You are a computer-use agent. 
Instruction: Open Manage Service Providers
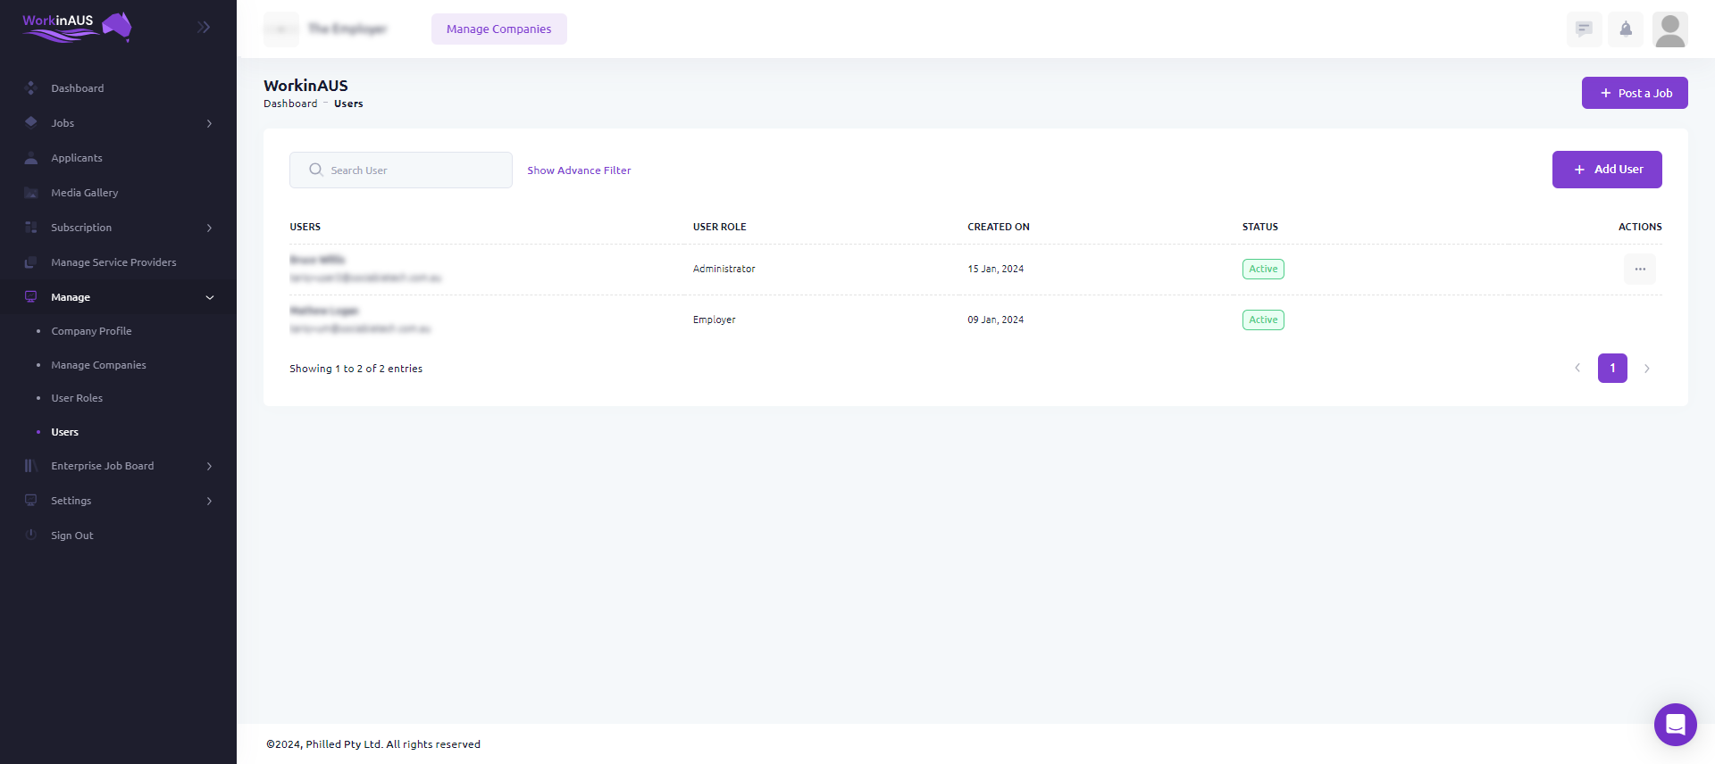[113, 262]
